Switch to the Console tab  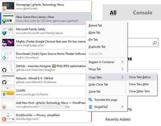pyautogui.click(x=143, y=13)
